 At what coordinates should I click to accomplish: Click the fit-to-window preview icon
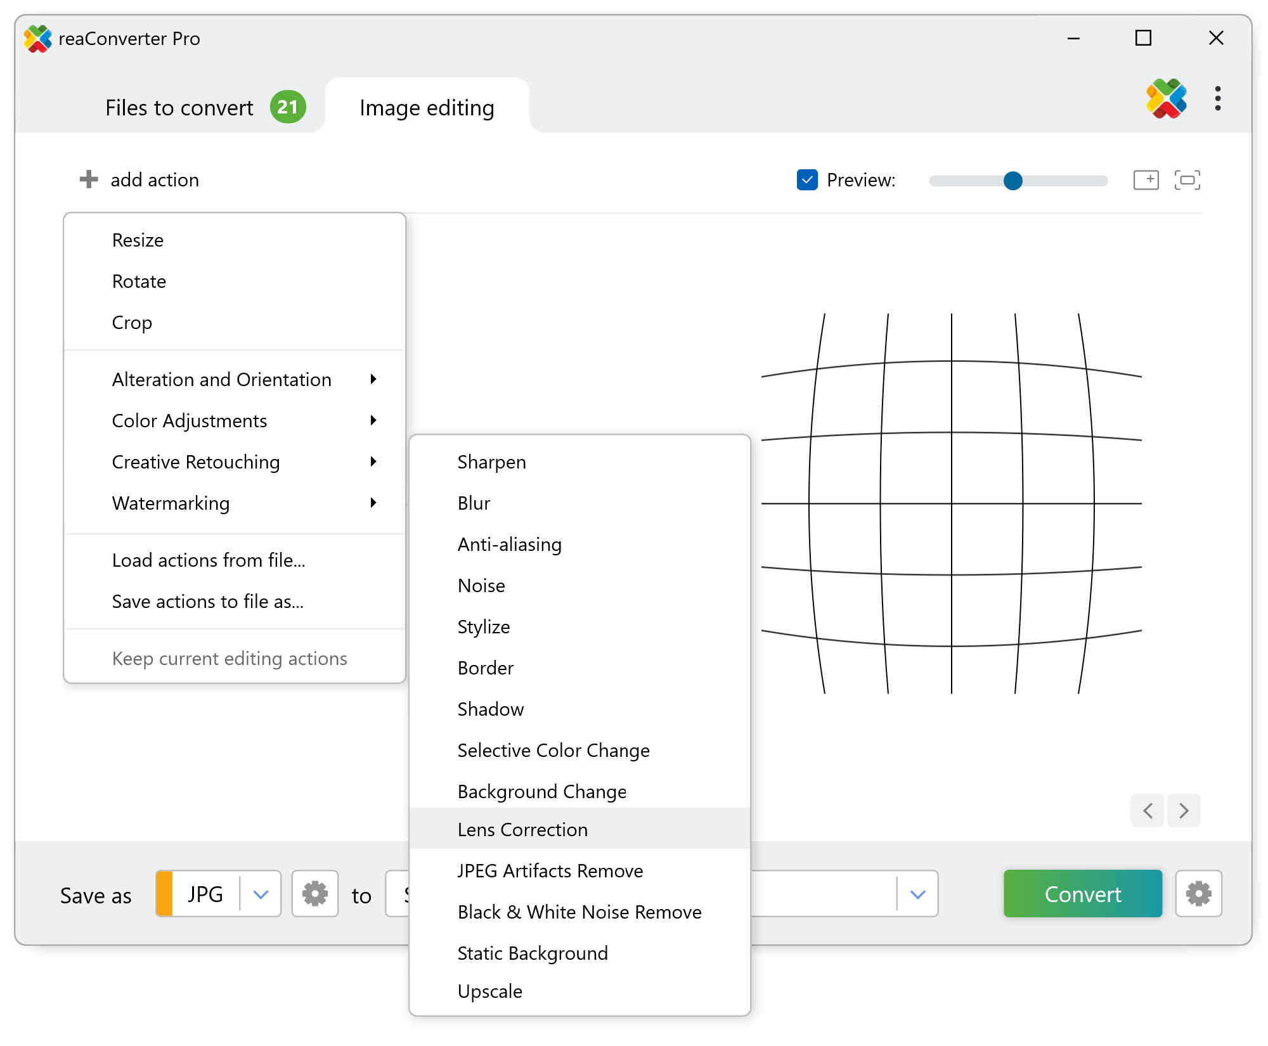tap(1187, 180)
